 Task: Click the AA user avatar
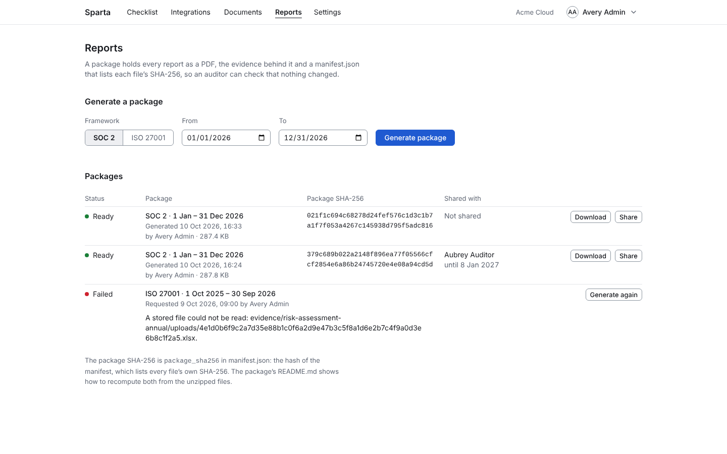tap(572, 12)
